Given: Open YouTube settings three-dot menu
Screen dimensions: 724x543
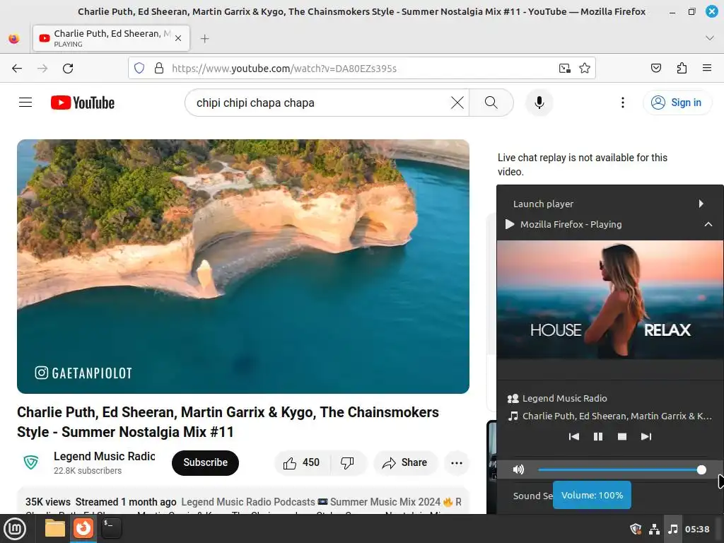Looking at the screenshot, I should point(622,103).
